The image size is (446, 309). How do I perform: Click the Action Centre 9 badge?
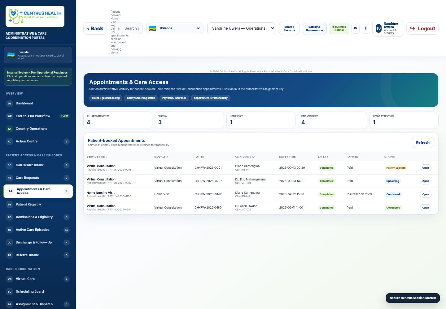click(x=67, y=142)
